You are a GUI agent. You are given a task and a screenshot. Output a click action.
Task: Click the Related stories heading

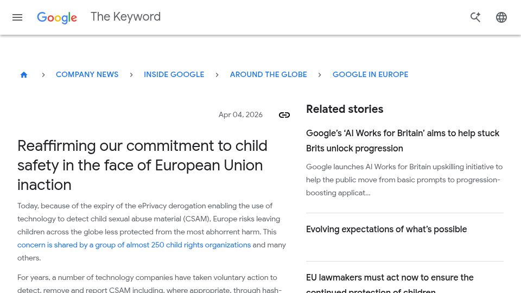coord(345,109)
